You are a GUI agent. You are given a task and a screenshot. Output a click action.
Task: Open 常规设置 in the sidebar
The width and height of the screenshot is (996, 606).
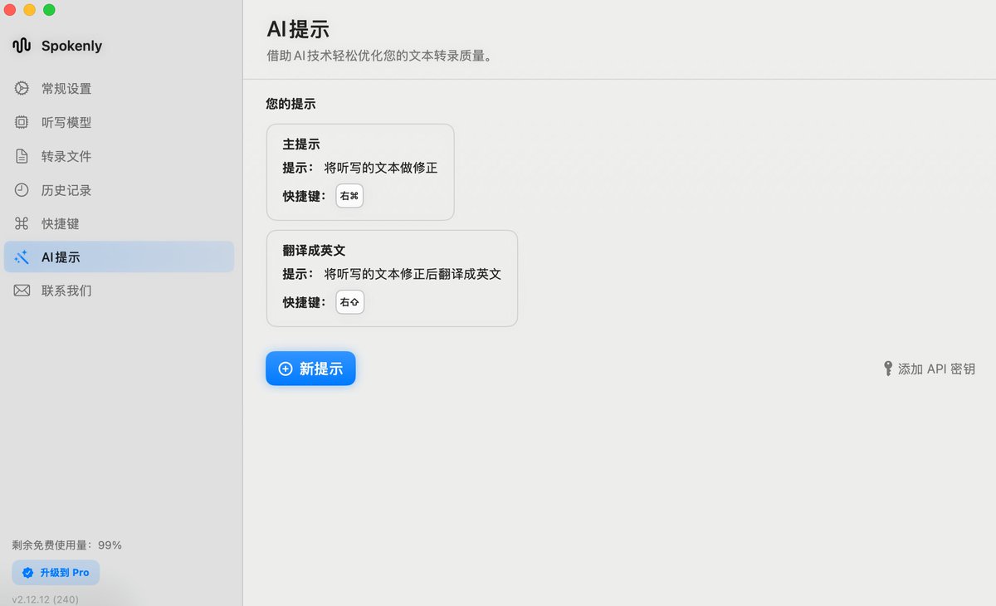(x=119, y=89)
